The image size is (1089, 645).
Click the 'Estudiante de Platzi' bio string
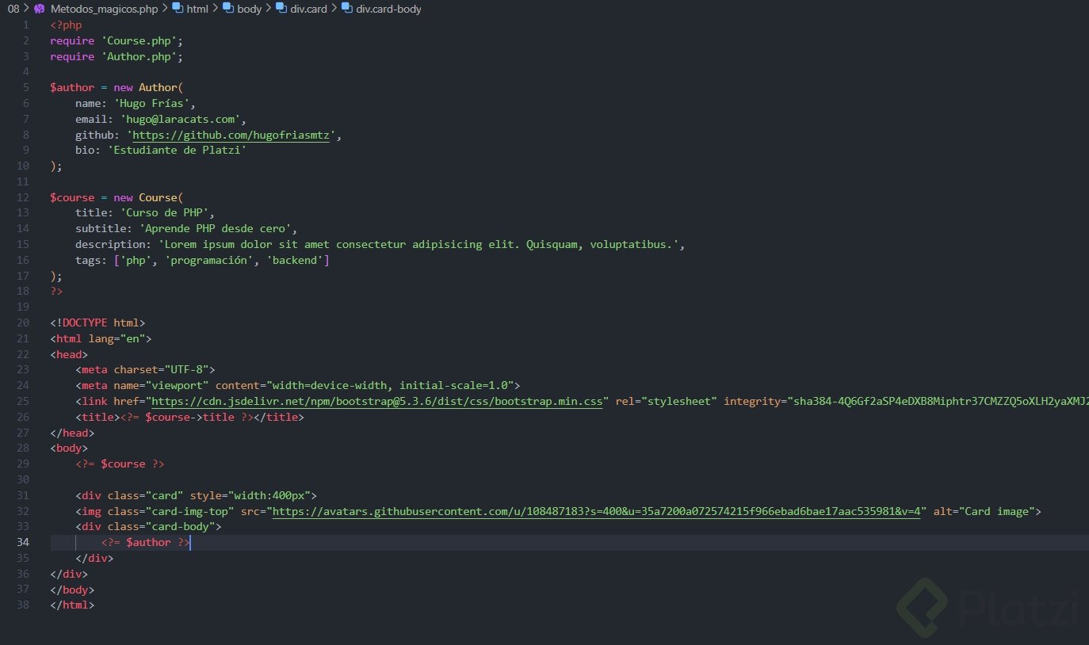(x=177, y=151)
